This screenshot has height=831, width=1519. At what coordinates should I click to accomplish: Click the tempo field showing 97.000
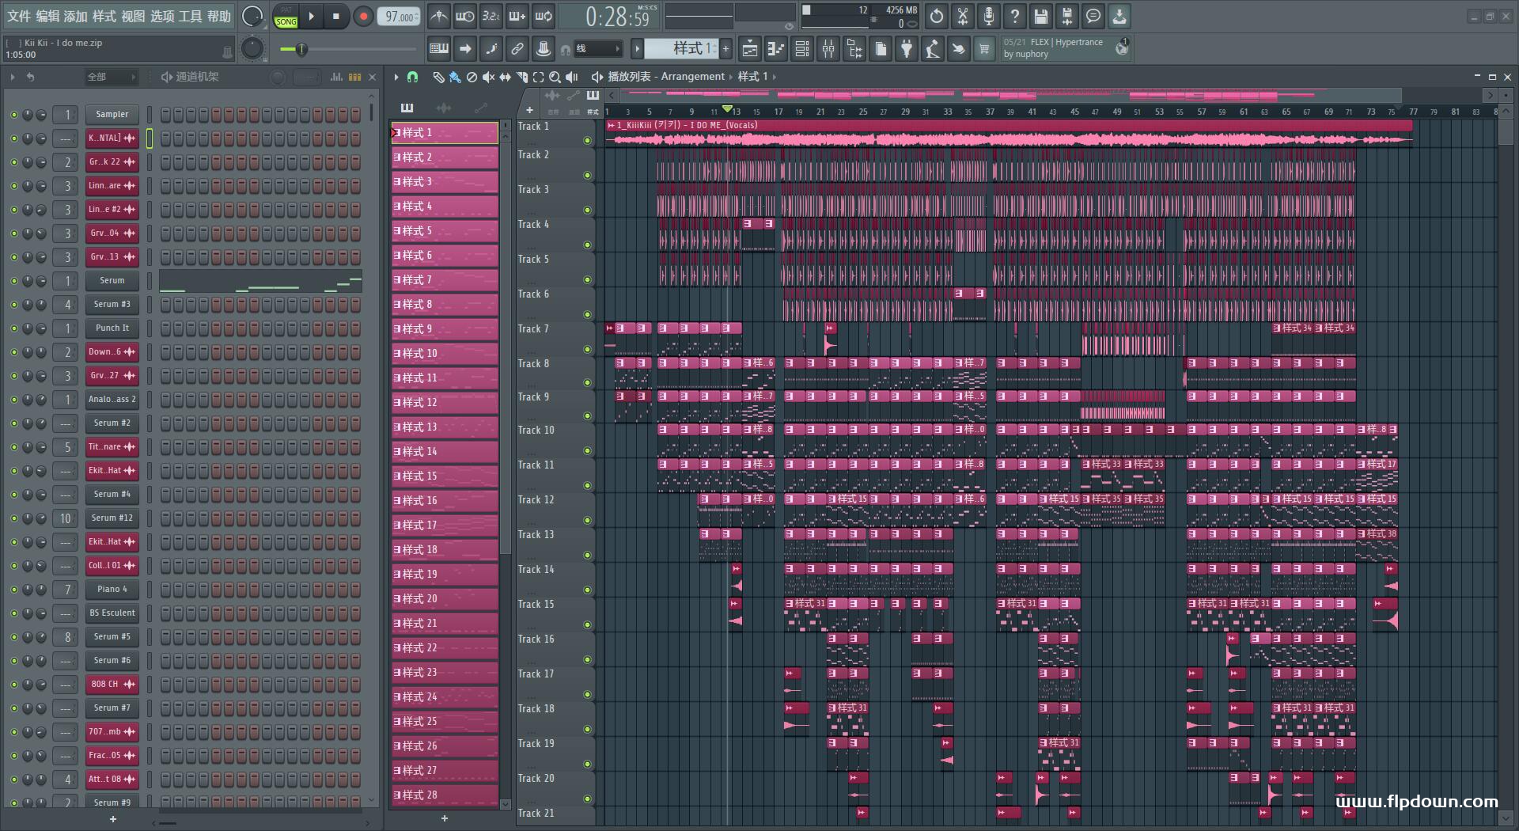click(400, 17)
